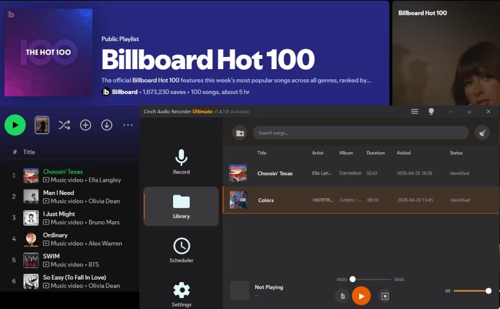Click the album preview thumbnail beside the play button

click(x=42, y=125)
